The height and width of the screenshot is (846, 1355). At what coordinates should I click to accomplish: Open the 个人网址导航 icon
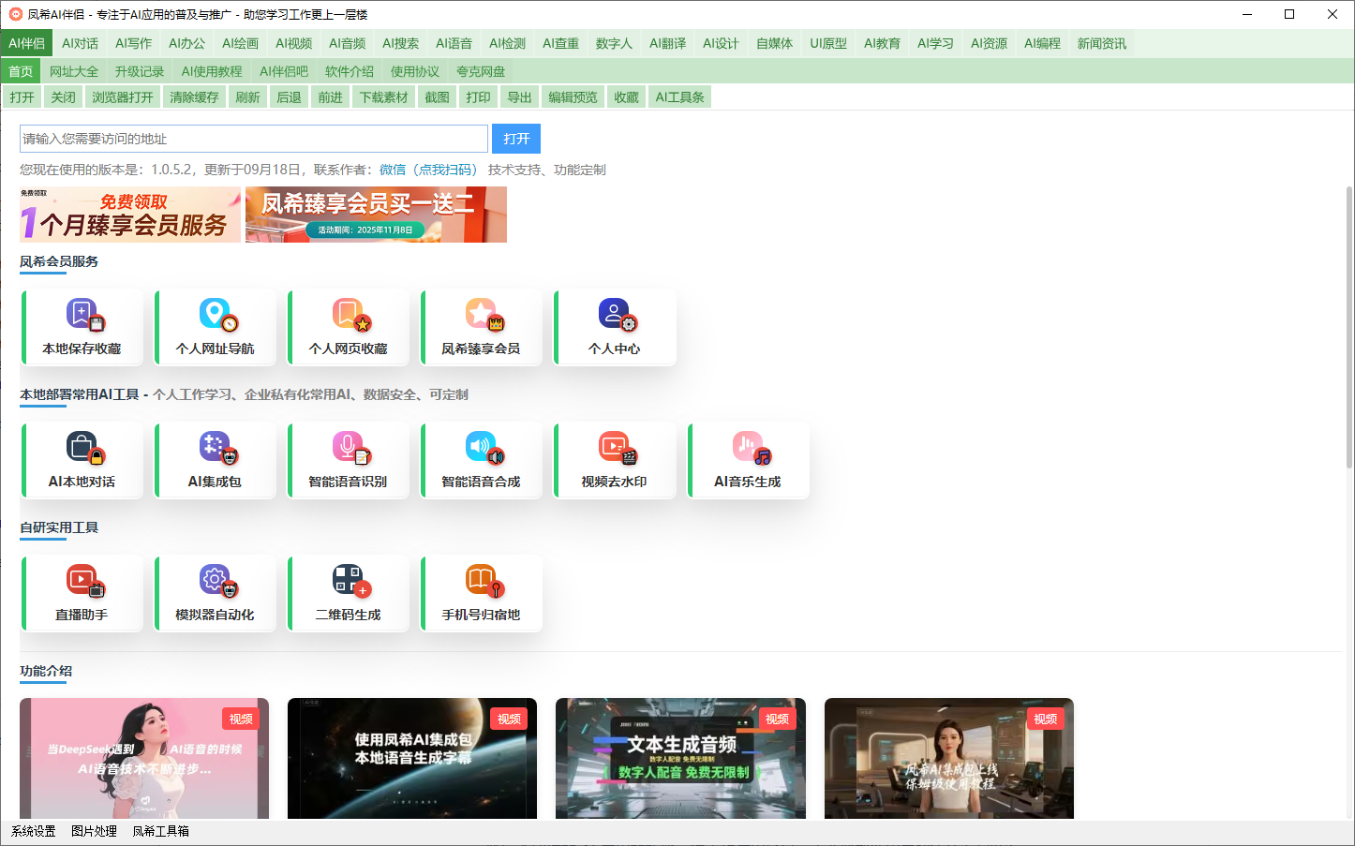[x=216, y=315]
